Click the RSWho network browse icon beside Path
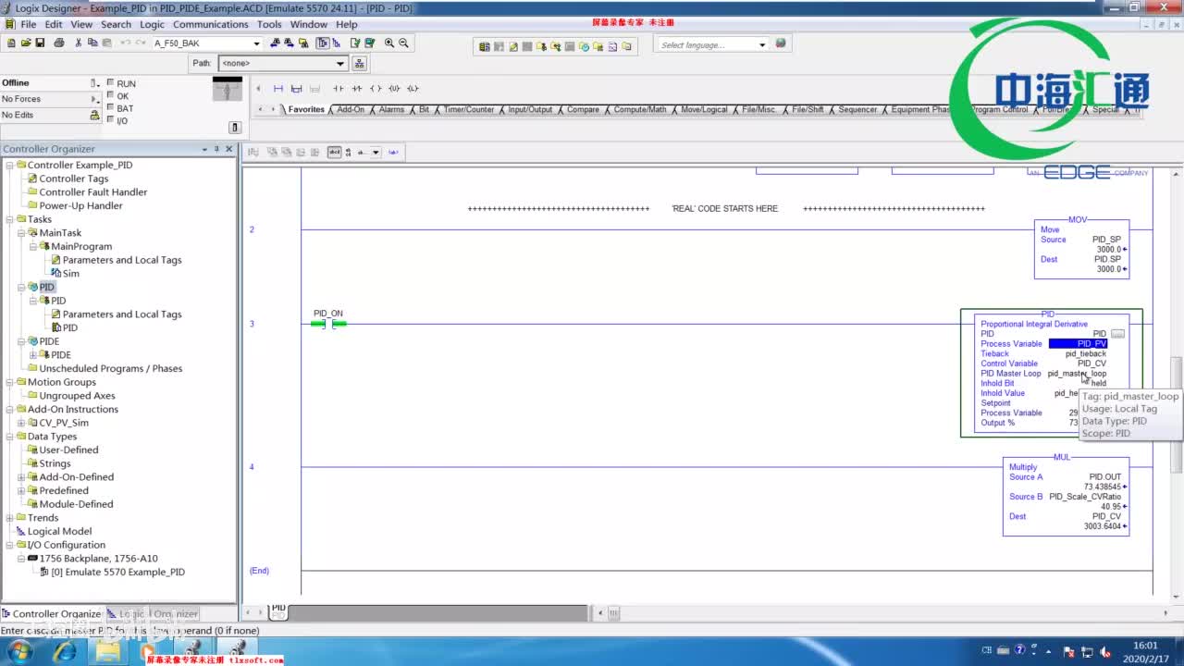This screenshot has height=666, width=1184. tap(360, 63)
